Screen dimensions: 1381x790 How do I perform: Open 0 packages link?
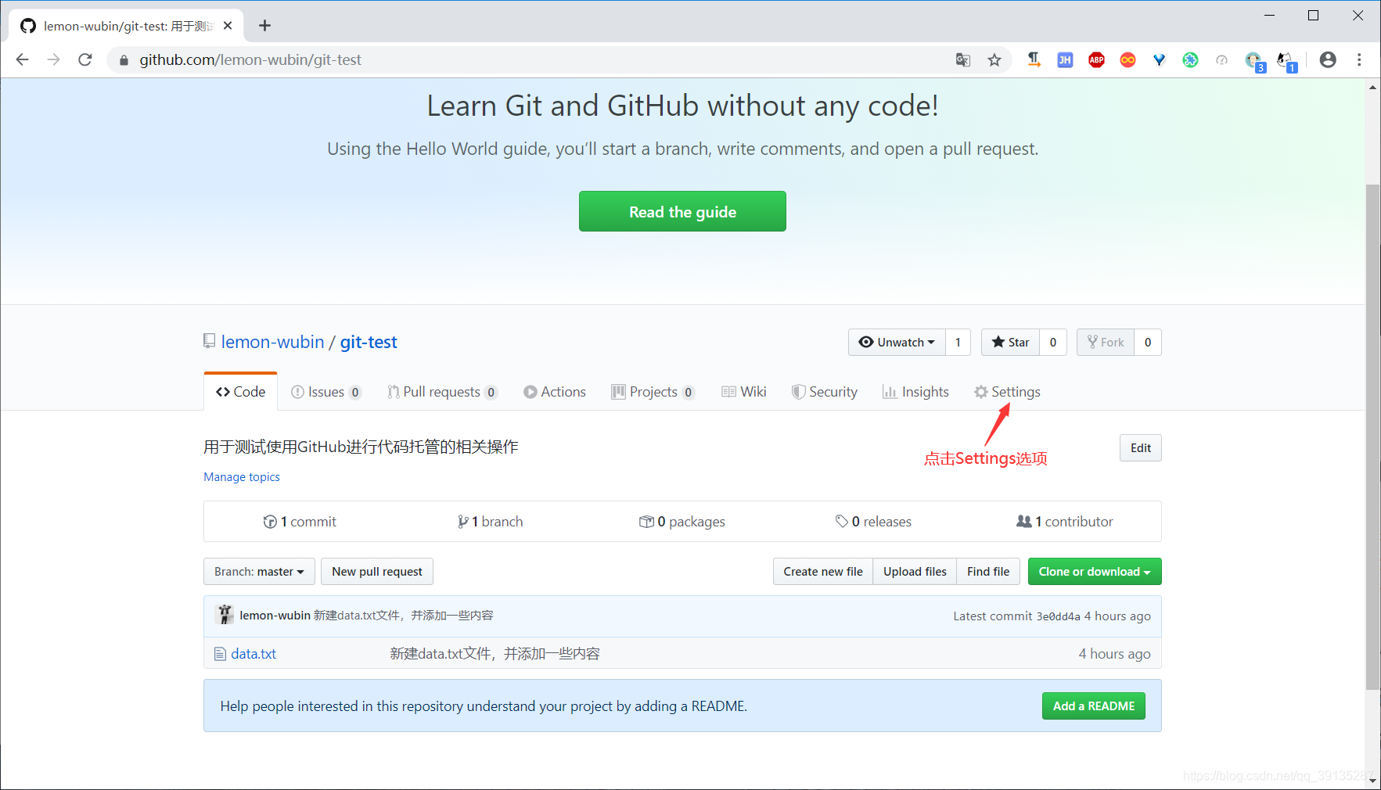click(682, 522)
